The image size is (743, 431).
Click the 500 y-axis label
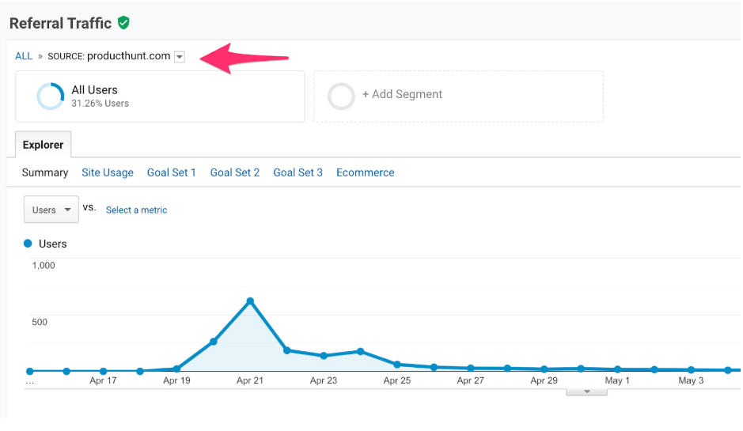click(40, 322)
